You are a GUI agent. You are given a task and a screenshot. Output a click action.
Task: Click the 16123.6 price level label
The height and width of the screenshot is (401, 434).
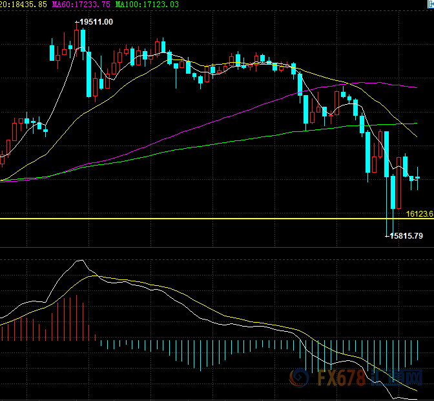(x=420, y=213)
